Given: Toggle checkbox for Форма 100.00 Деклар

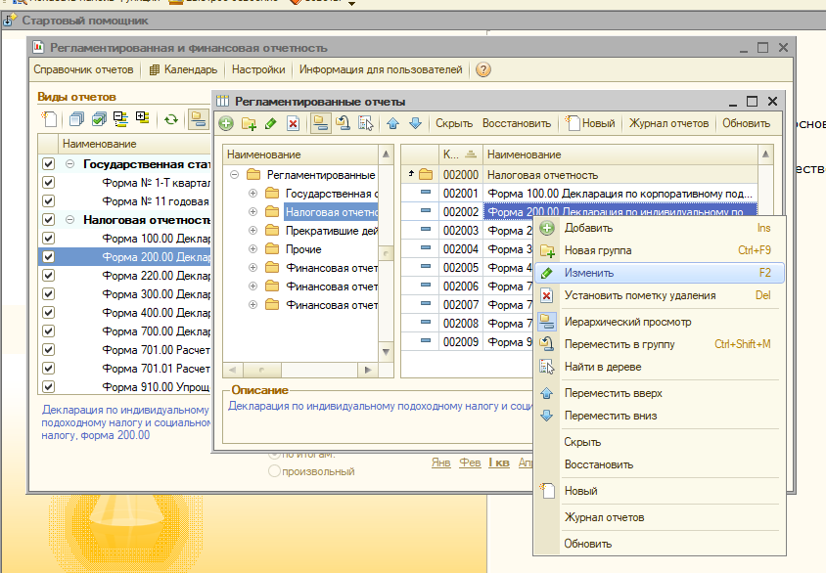Looking at the screenshot, I should [x=49, y=238].
